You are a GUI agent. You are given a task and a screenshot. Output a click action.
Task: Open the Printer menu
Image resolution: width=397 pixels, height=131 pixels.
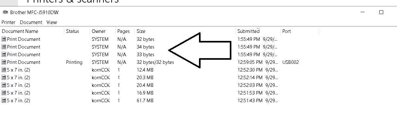point(9,22)
